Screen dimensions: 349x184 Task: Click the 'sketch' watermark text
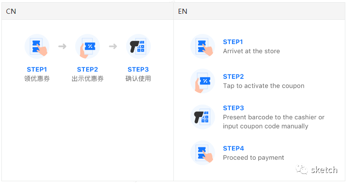[324, 170]
